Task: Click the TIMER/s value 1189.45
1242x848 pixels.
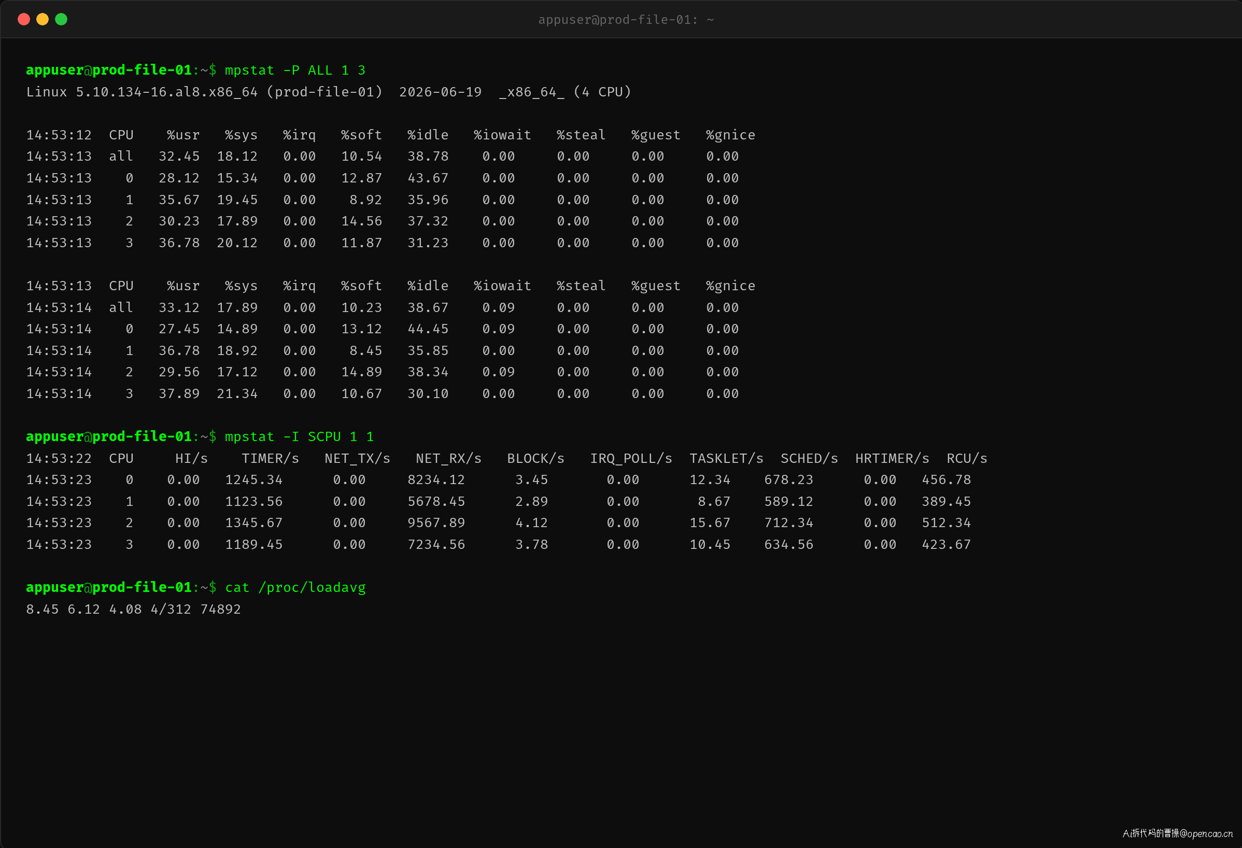Action: pos(254,545)
